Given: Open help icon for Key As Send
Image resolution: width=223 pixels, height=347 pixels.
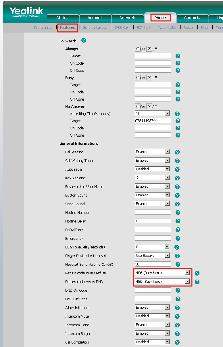Looking at the screenshot, I should tap(177, 178).
